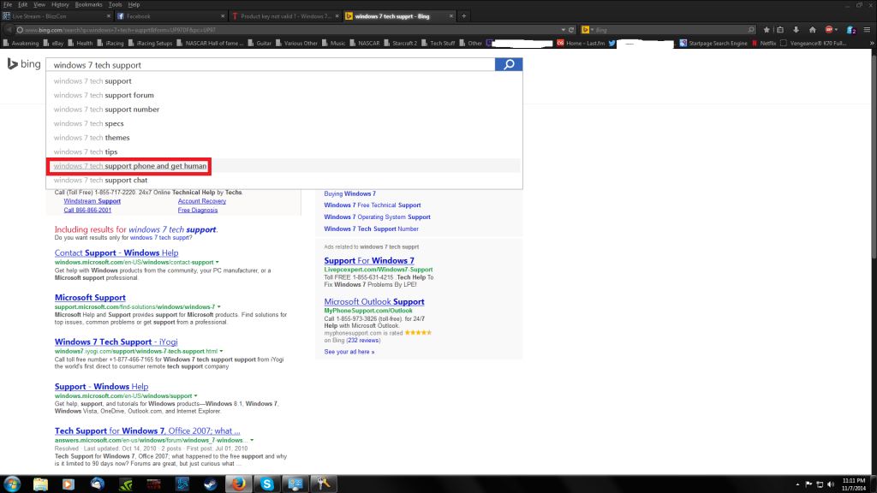877x493 pixels.
Task: Switch to the Product key not valid tab
Action: click(284, 16)
